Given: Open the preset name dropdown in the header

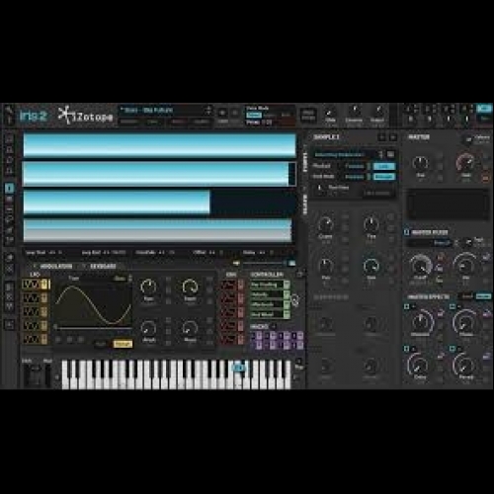Looking at the screenshot, I should click(166, 111).
